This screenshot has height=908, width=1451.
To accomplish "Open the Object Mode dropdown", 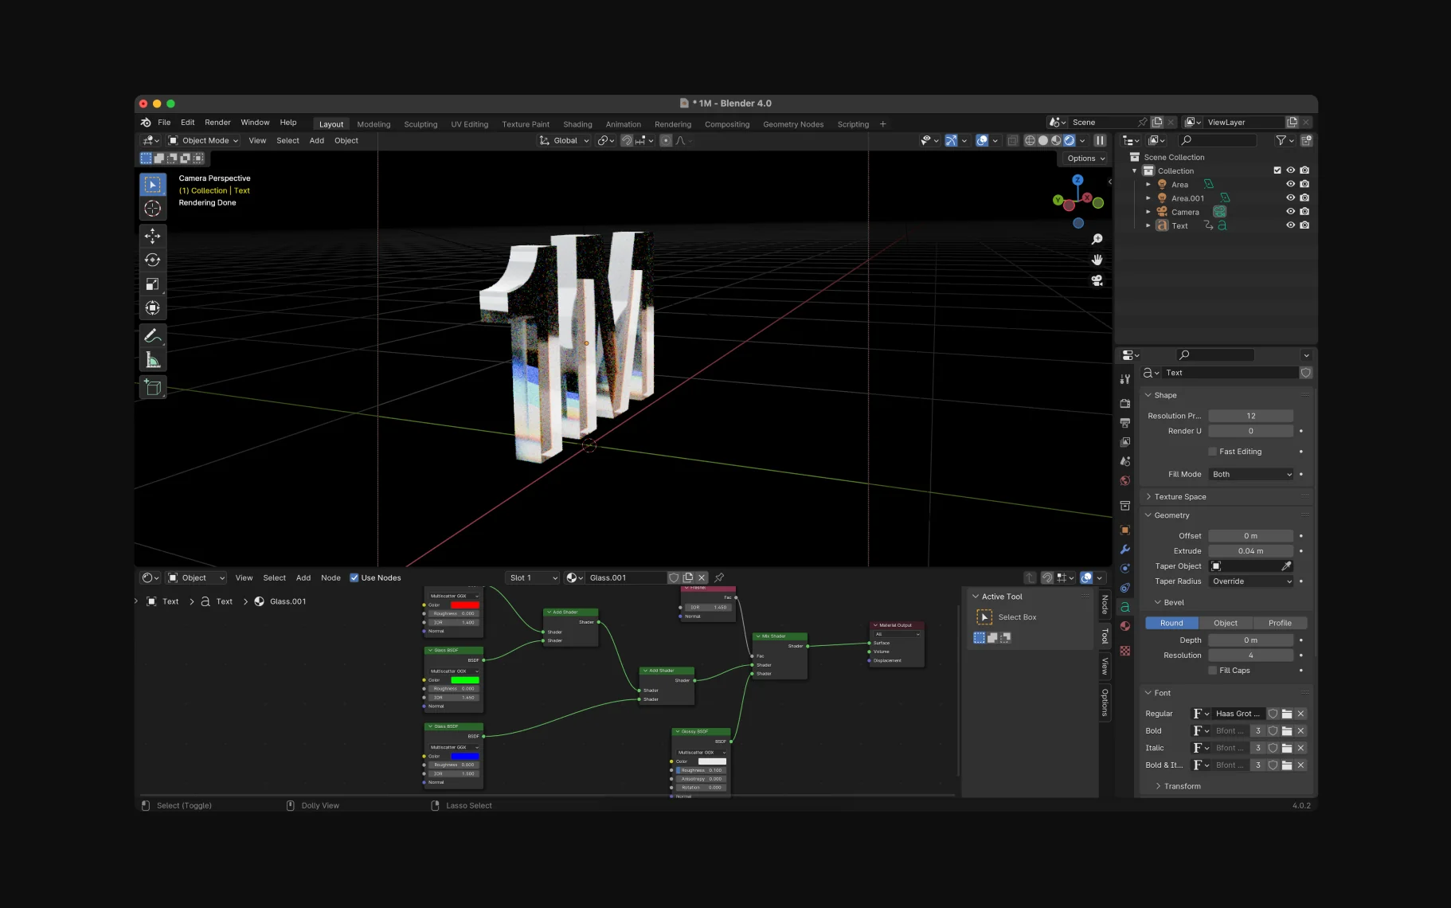I will point(204,141).
